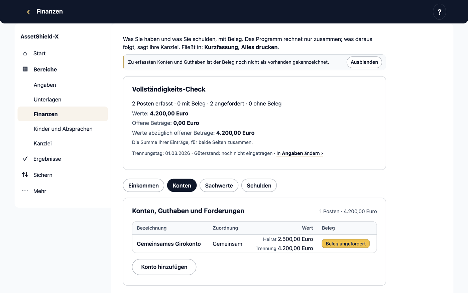Click the AssetShield-X app title

pos(39,36)
